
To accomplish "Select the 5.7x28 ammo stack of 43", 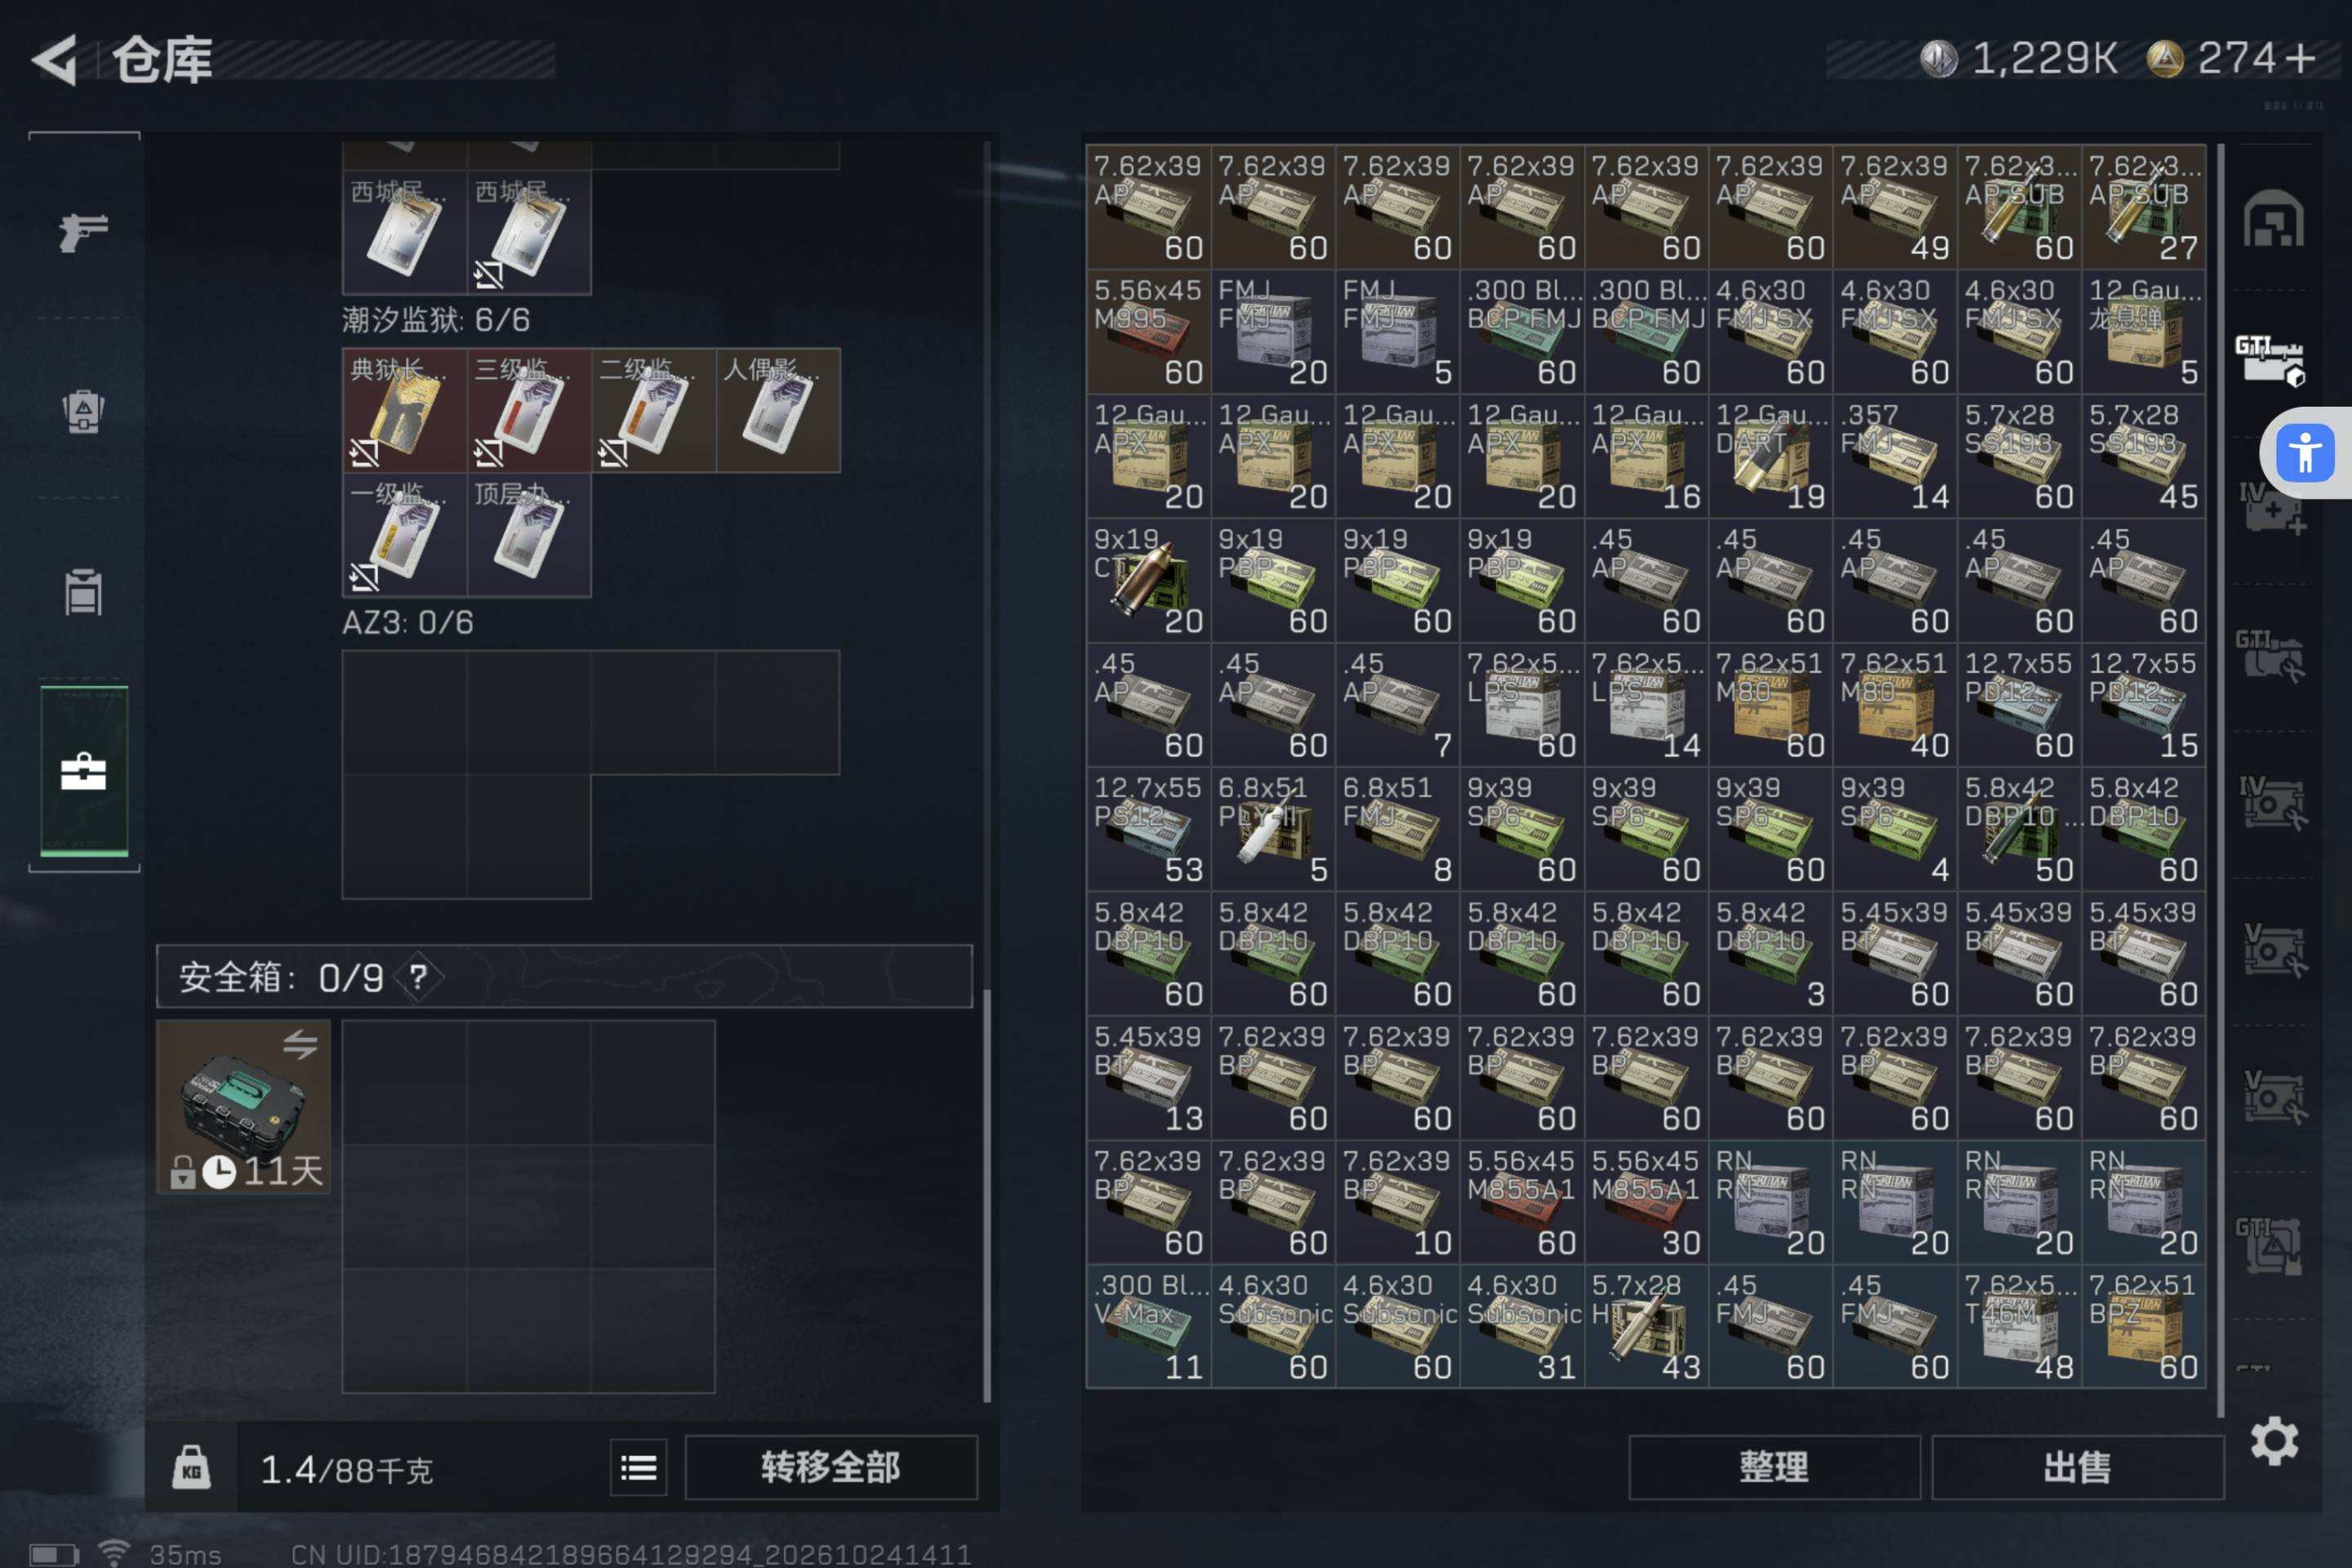I will pyautogui.click(x=1646, y=1326).
